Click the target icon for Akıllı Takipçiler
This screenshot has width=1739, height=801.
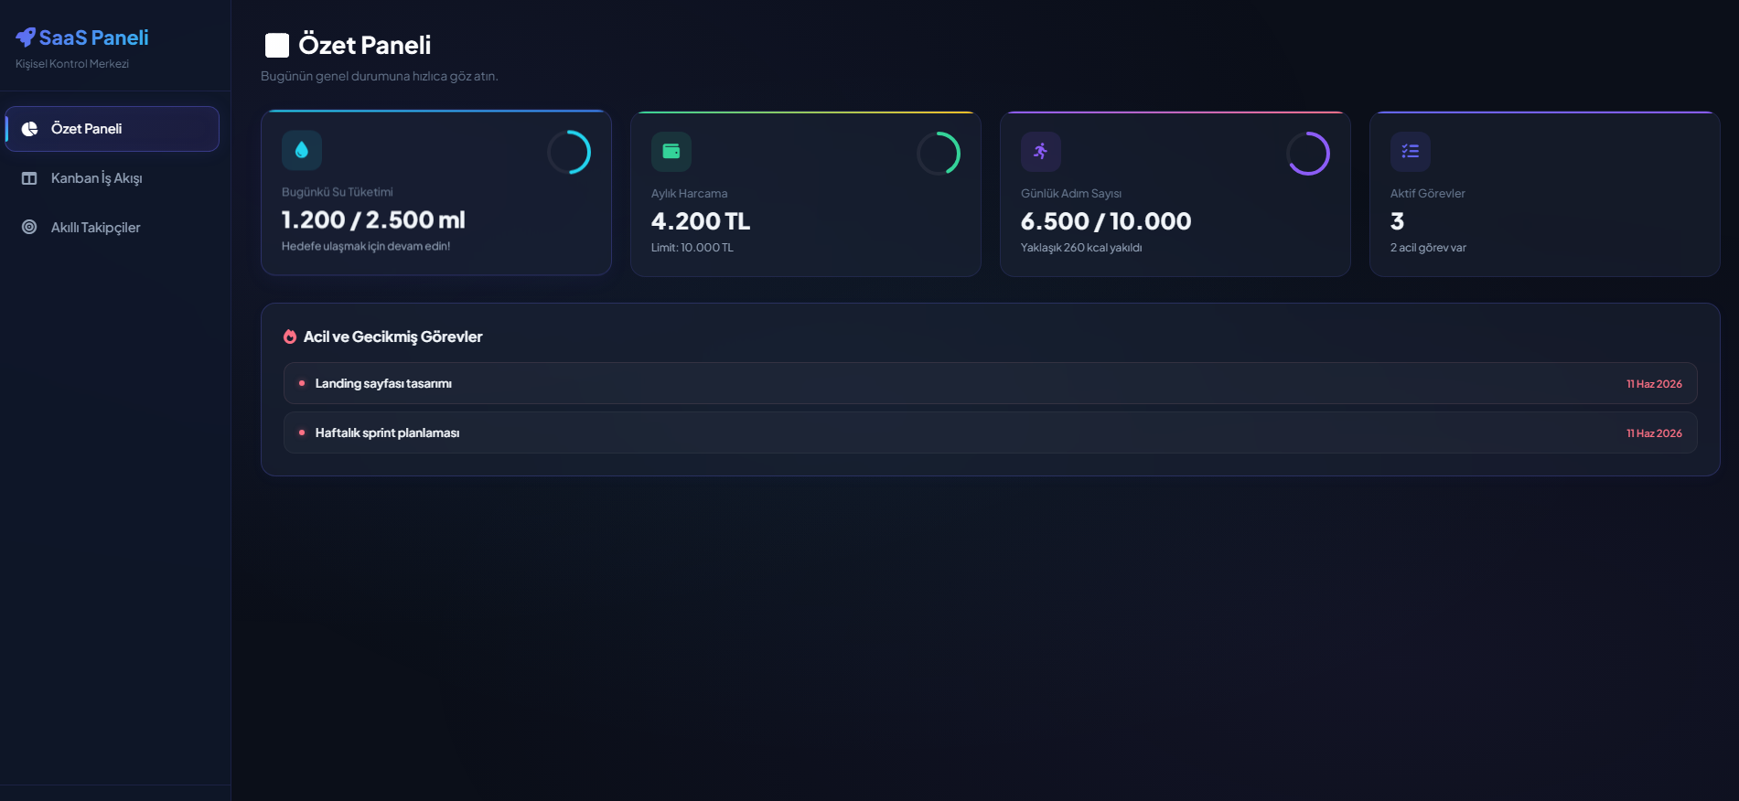(x=29, y=227)
